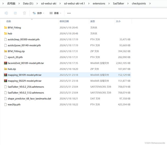Click the DAT 文件 type cell
The height and width of the screenshot is (145, 167).
click(95, 99)
